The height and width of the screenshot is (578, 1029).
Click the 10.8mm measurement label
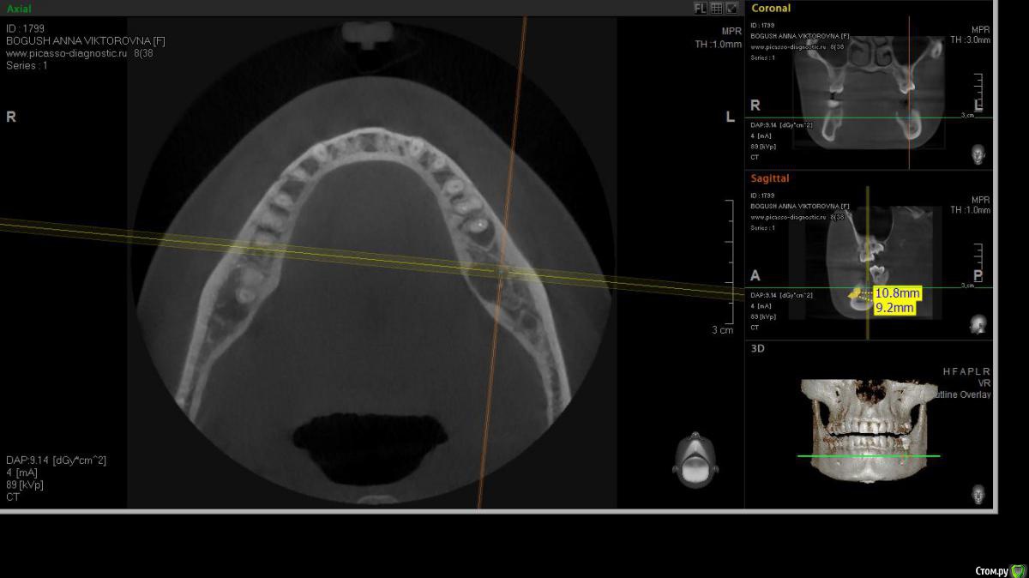pyautogui.click(x=897, y=293)
